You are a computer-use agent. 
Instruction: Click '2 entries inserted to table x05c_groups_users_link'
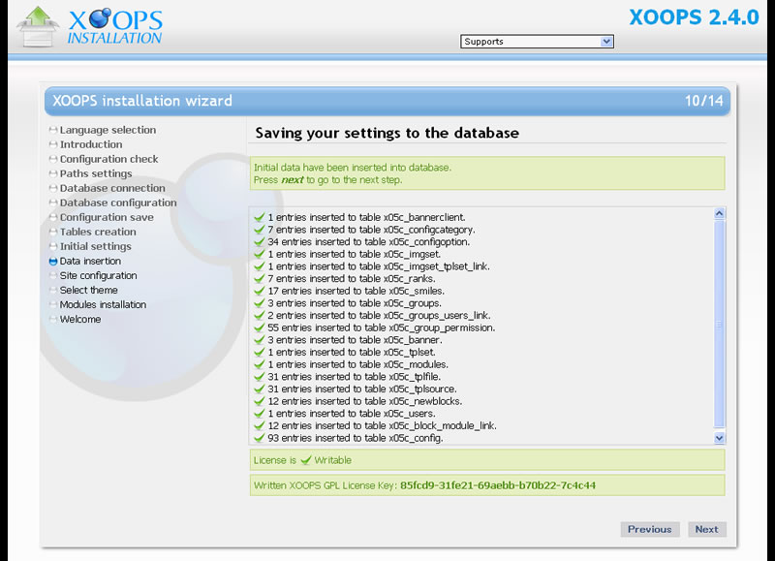[379, 315]
